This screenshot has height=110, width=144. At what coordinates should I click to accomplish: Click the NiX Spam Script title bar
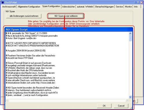point(69,29)
